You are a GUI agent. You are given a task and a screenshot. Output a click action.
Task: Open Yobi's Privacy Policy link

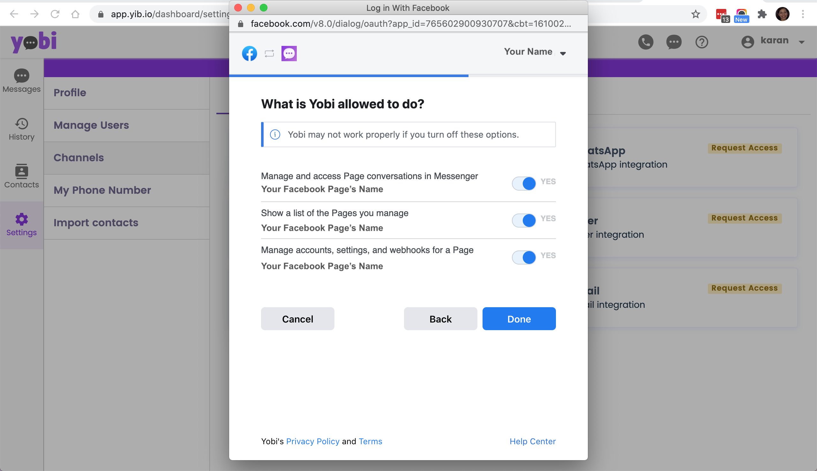(x=313, y=441)
